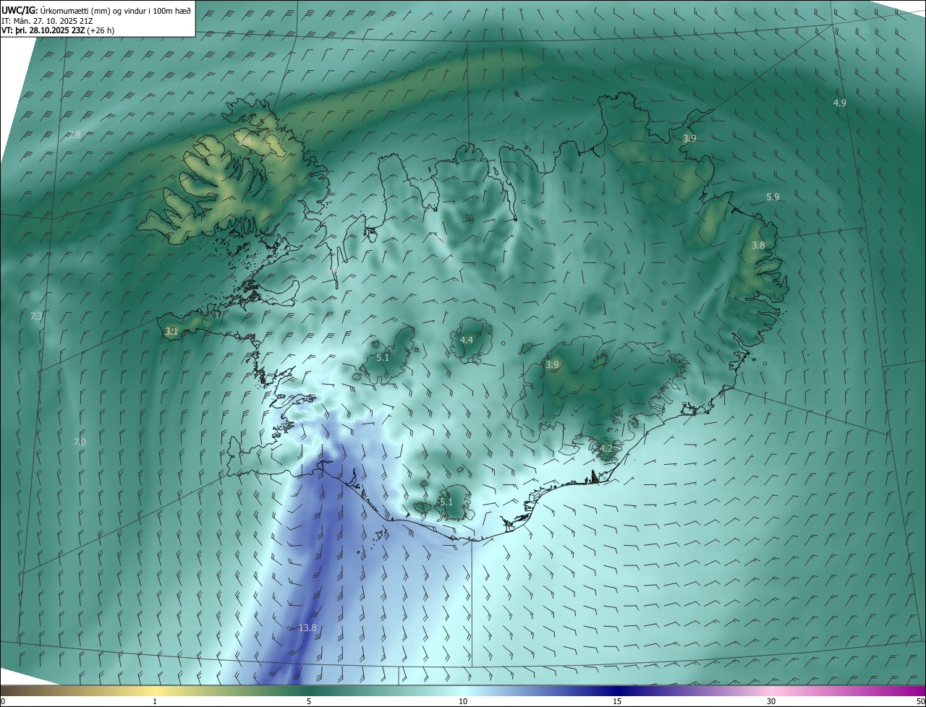Image resolution: width=926 pixels, height=707 pixels.
Task: Click the 3.9 label on Vatnajökull glacier
Action: (x=552, y=365)
